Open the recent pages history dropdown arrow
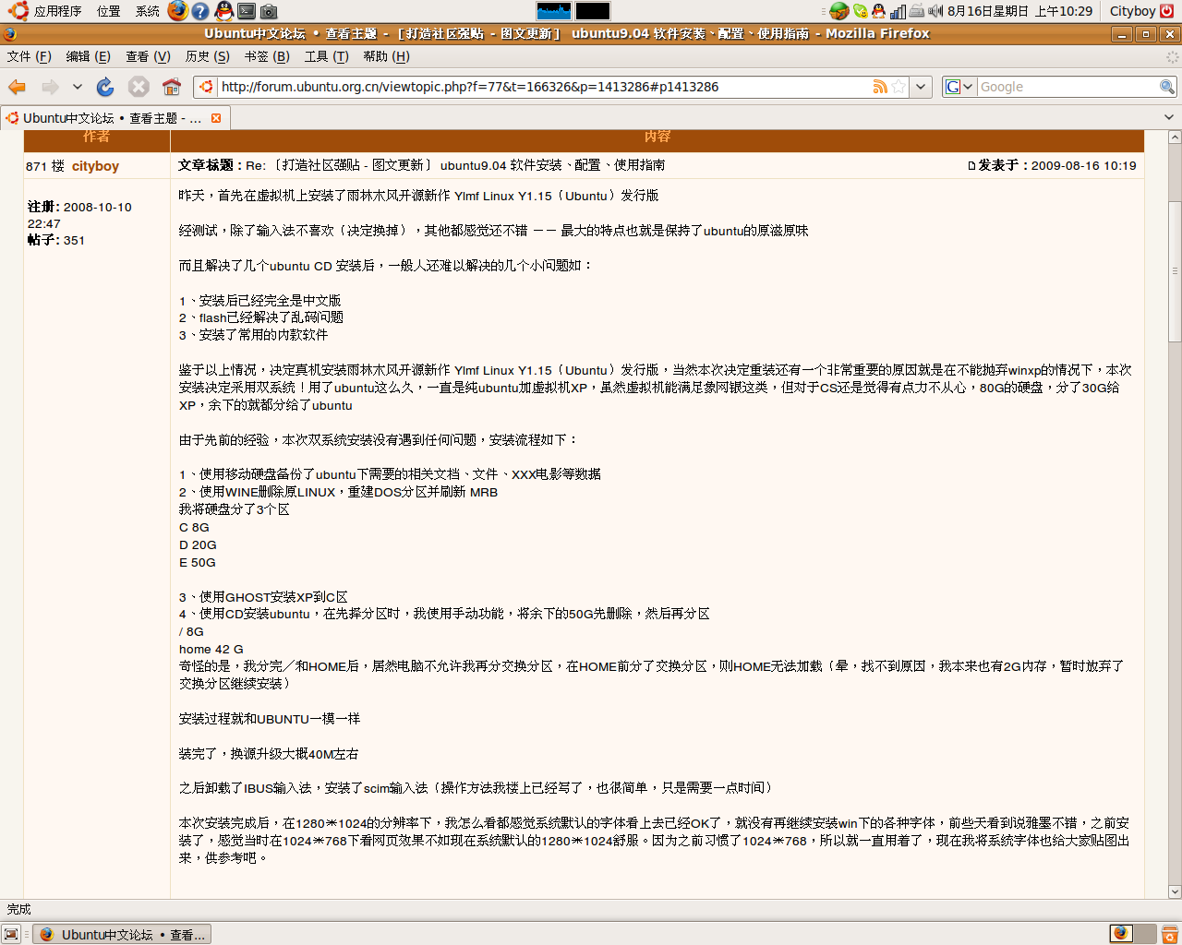Screen dimensions: 1182x945 78,87
